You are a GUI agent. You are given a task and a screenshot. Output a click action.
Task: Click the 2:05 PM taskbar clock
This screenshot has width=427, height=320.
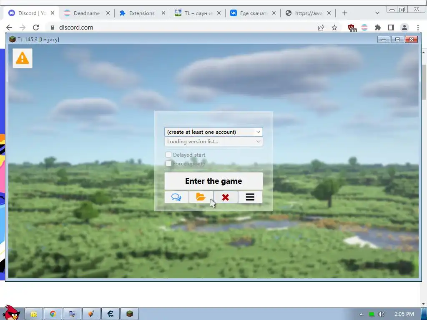point(404,314)
